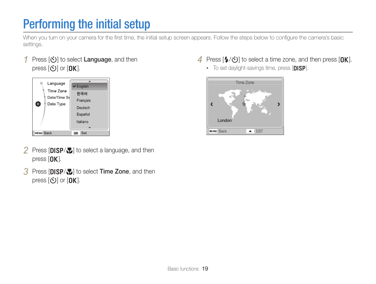
Task: Click the OK symbol in step 1
Action: pos(73,69)
